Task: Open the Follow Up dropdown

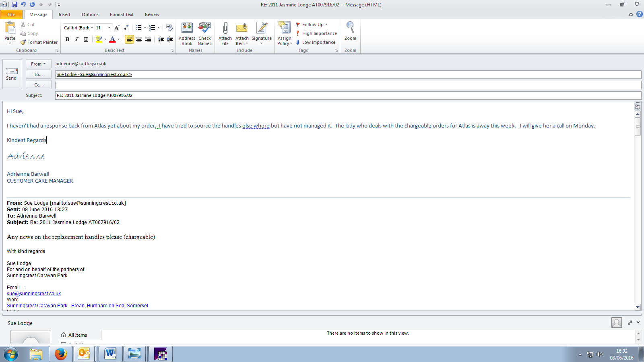Action: pos(312,25)
